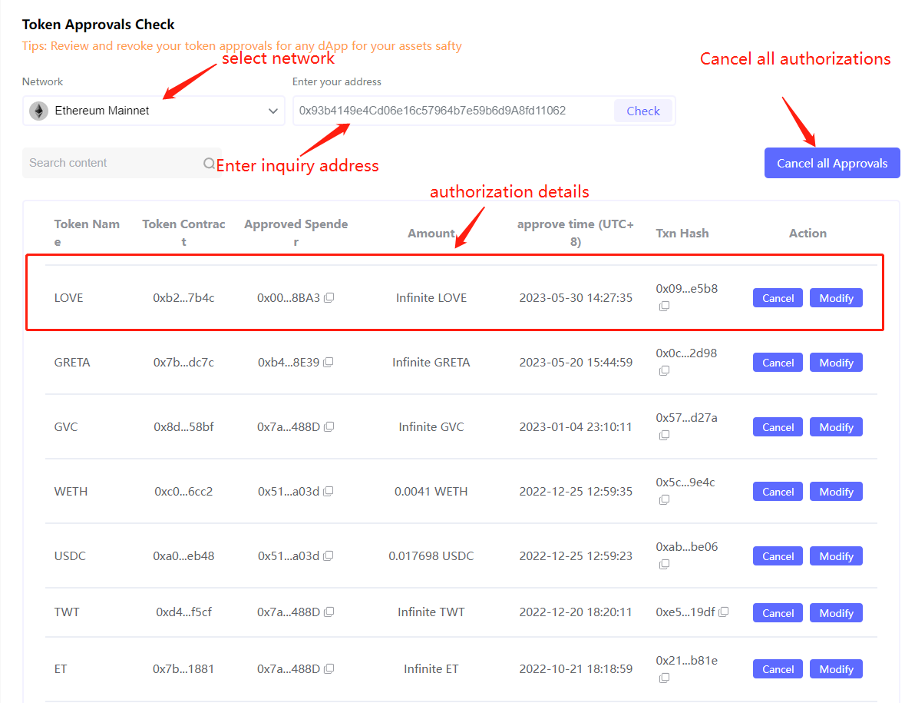Copy txn hash 0x0c...2d98
Image resolution: width=905 pixels, height=703 pixels.
click(664, 371)
